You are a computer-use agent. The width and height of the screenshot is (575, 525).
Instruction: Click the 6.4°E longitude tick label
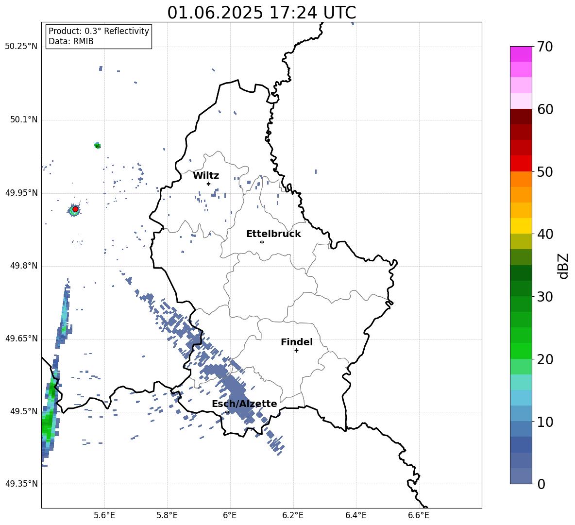click(x=355, y=515)
